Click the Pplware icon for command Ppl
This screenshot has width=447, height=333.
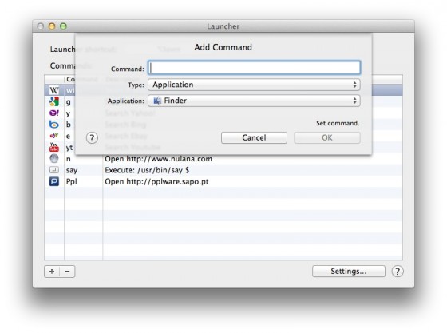(x=54, y=181)
